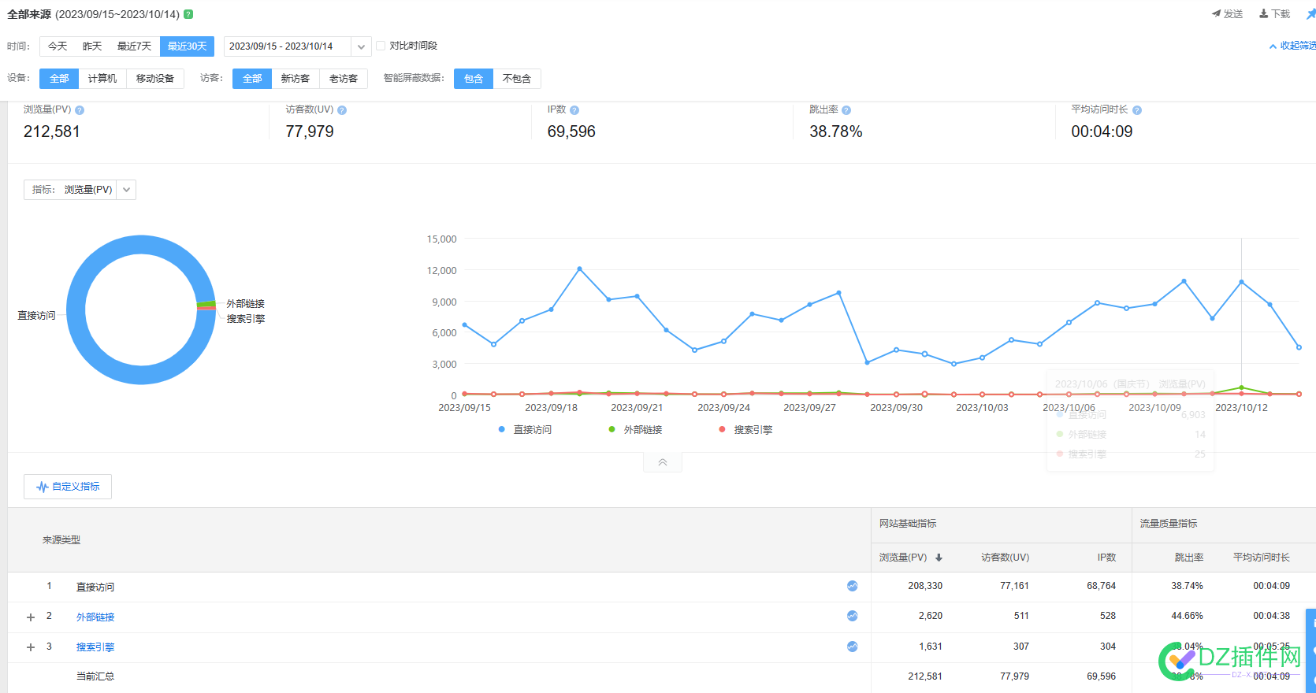
Task: Click the 自定义指标 button
Action: pos(68,487)
